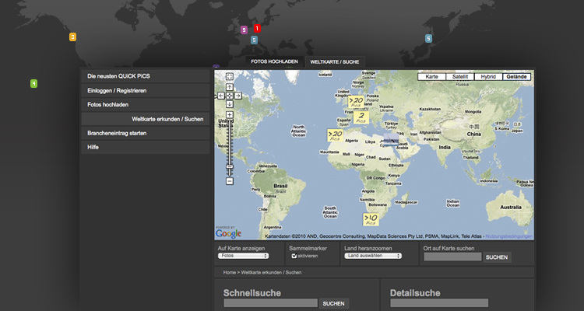584x311 pixels.
Task: Open Brancheneintrag starten in the sidebar
Action: pos(146,133)
